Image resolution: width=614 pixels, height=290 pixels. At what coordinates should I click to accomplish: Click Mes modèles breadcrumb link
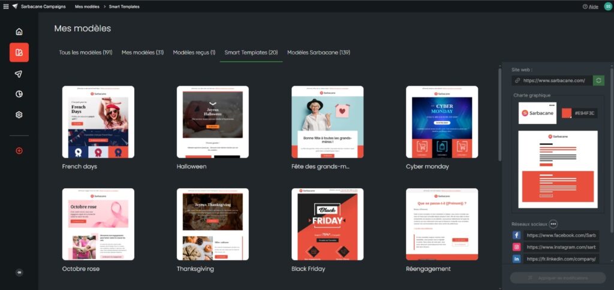[x=88, y=6]
